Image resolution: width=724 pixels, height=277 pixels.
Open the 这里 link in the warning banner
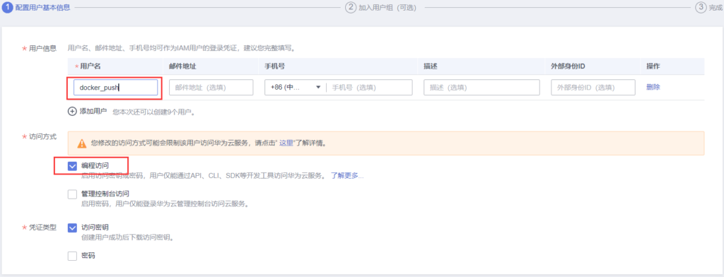(x=286, y=143)
